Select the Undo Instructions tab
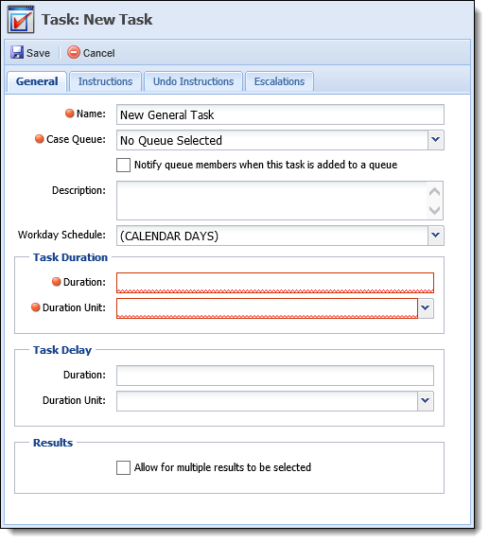Image resolution: width=489 pixels, height=543 pixels. [193, 81]
